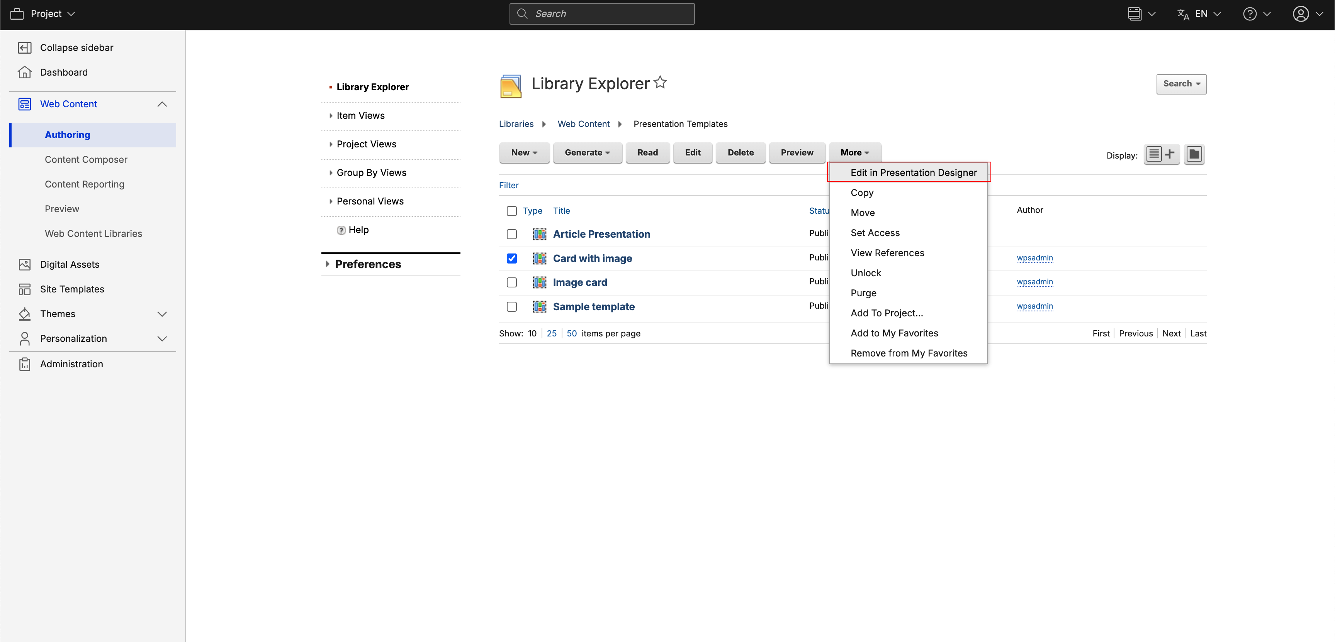Open the Administration clipboard icon
Screen dimensions: 1335x642
(24, 364)
